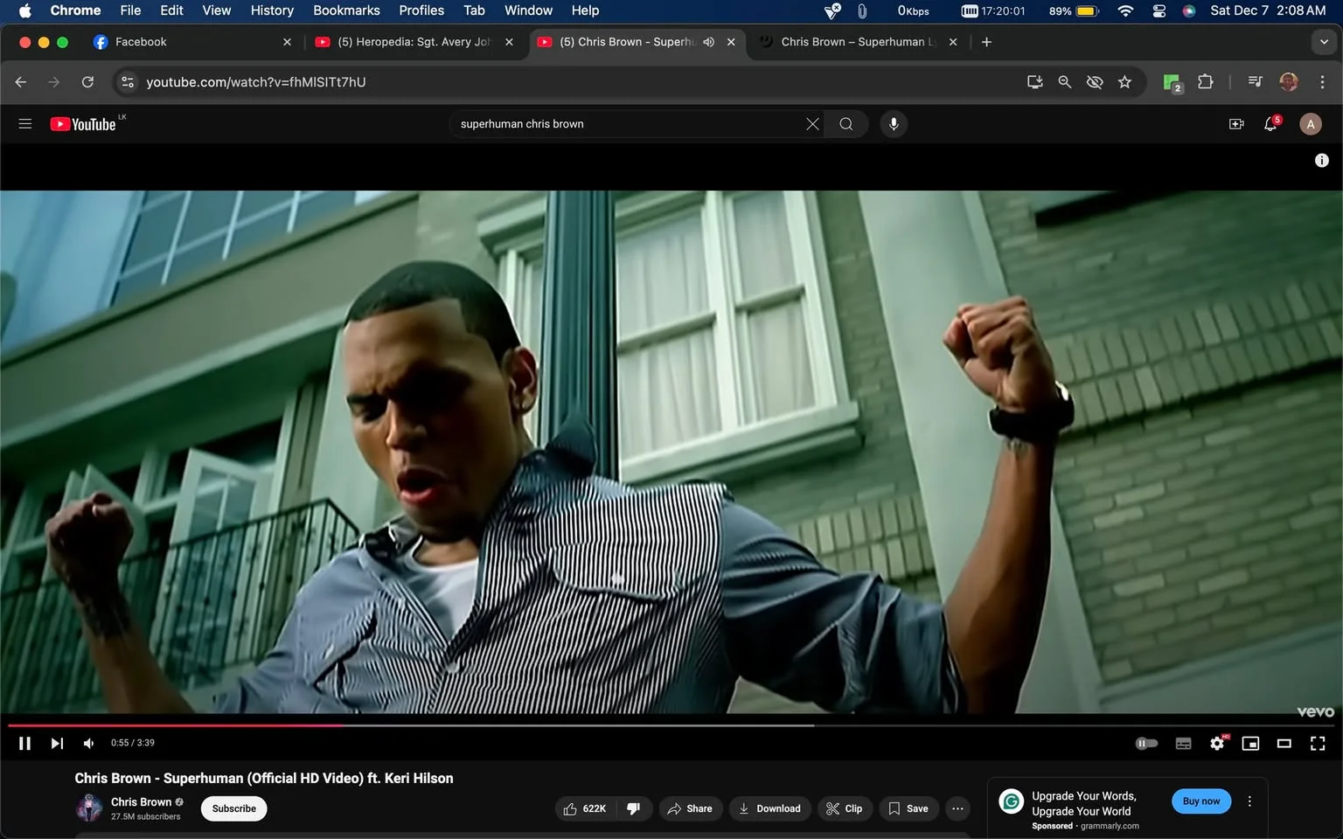Bookmark this page with the star
Screen dimensions: 1343x839
(1124, 82)
